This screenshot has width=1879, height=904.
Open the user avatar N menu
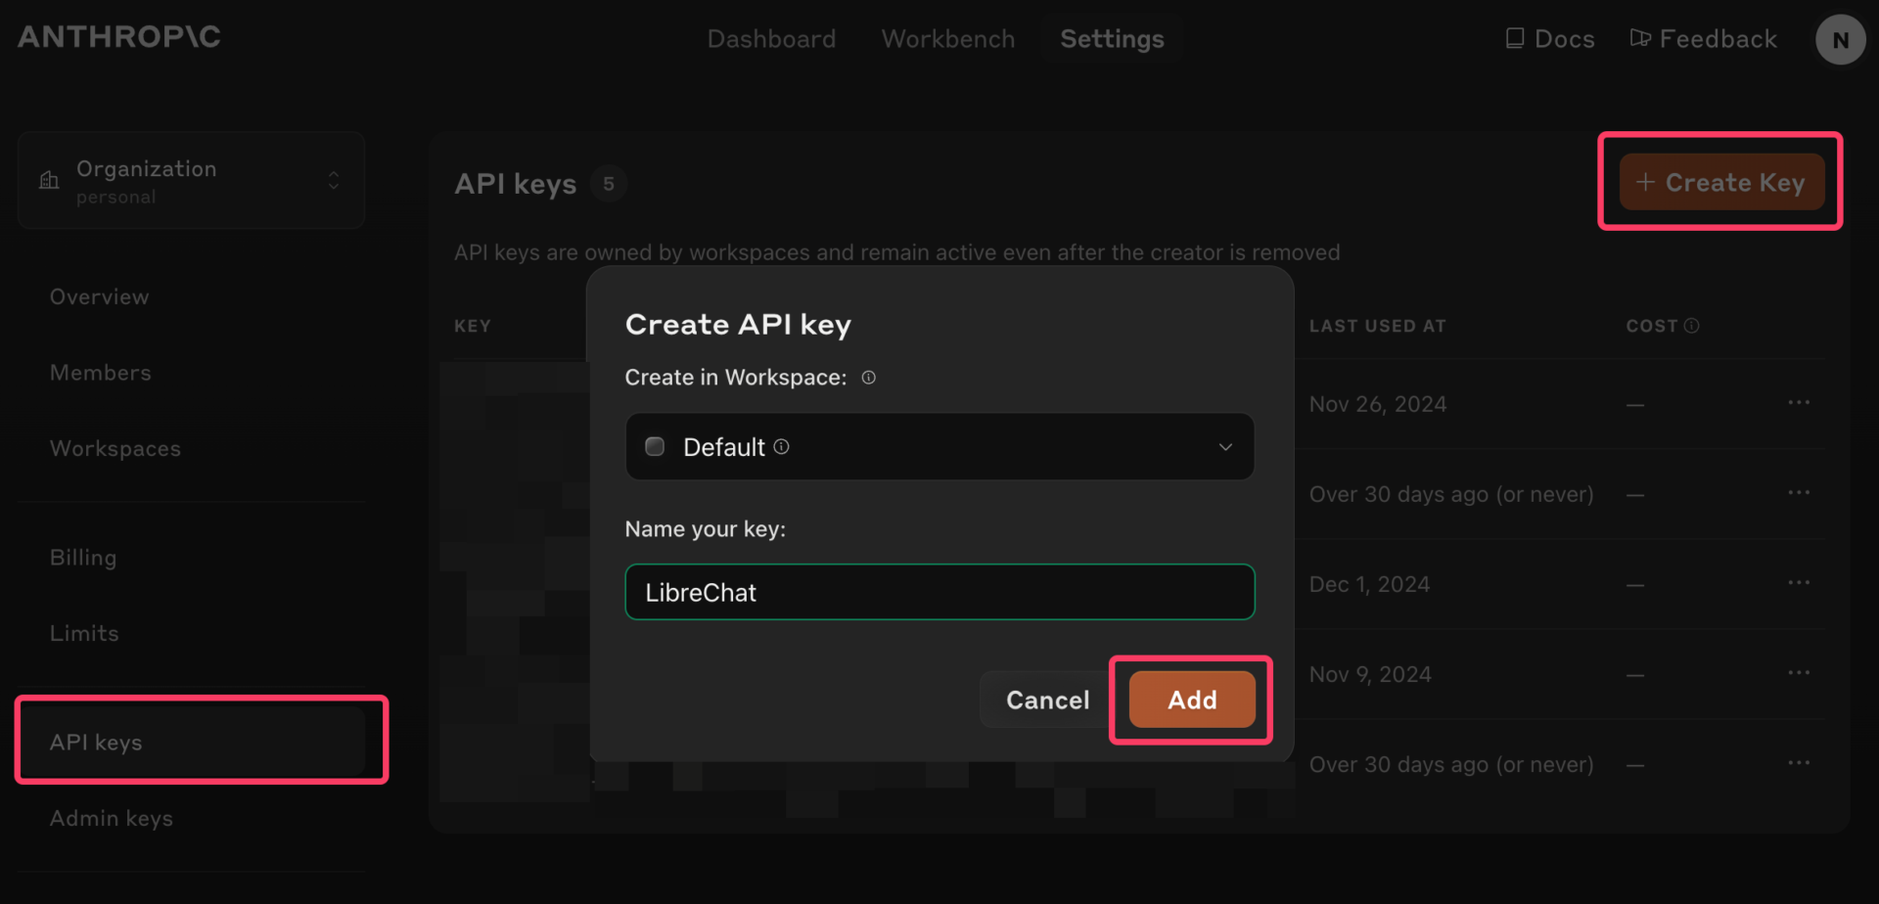point(1840,40)
